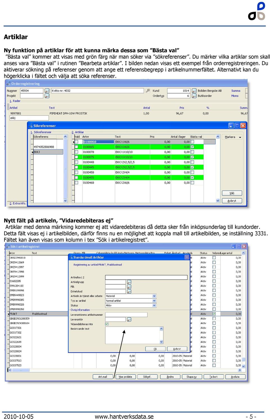Click the lookup icon beside the Nummer field
Screen dimensions: 270x419
[x=47, y=91]
